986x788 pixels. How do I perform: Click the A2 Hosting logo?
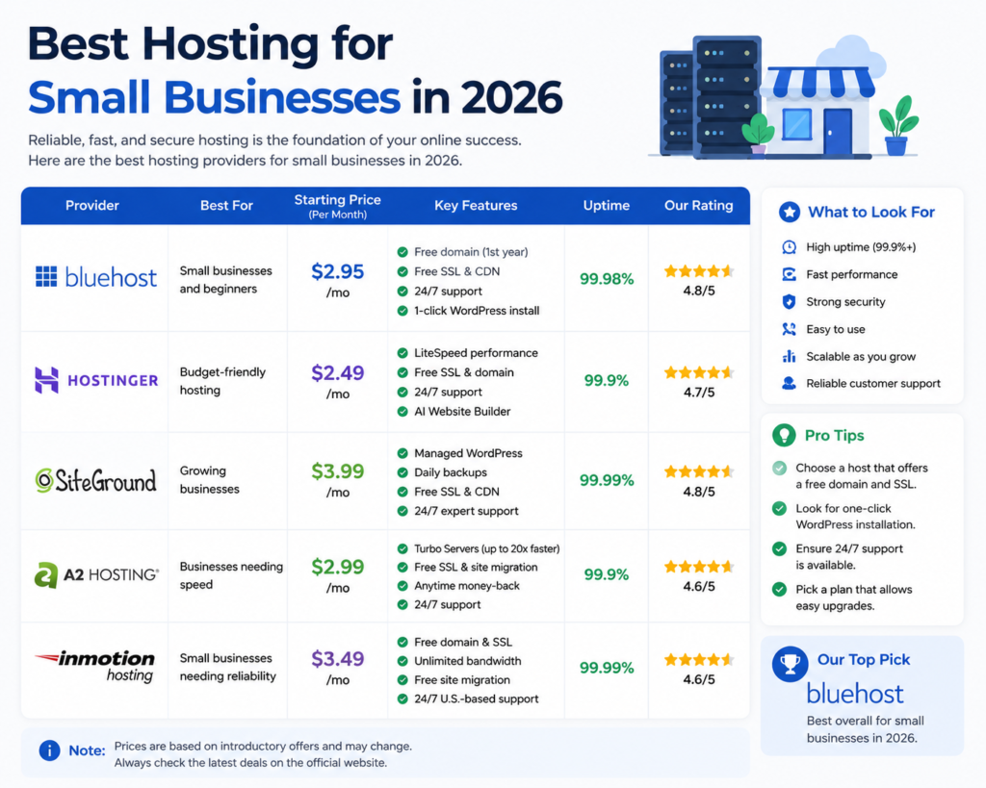(96, 575)
